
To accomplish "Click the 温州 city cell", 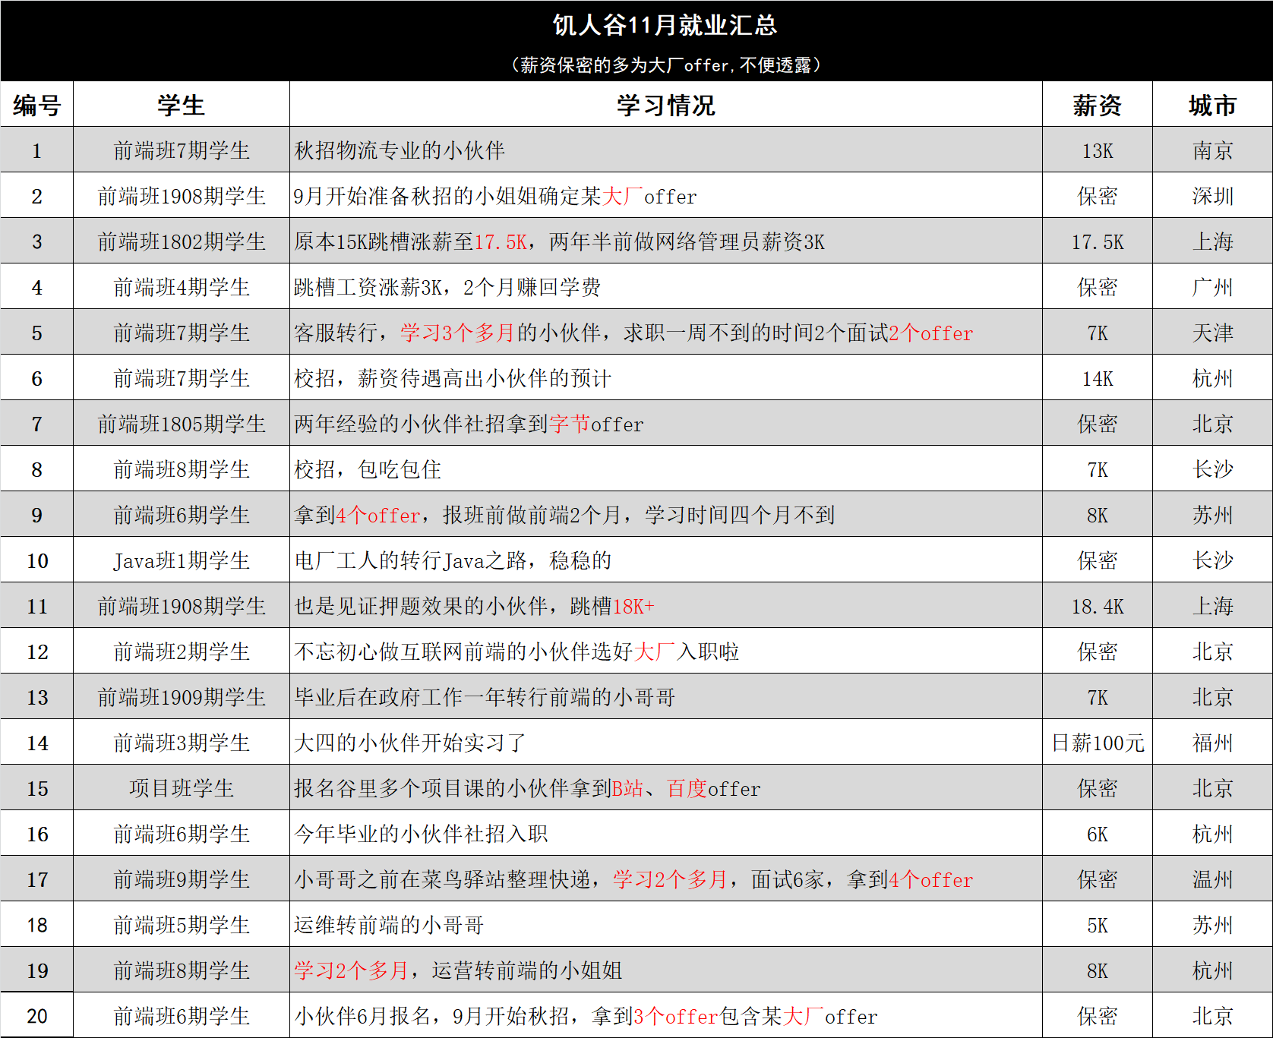I will tap(1212, 879).
